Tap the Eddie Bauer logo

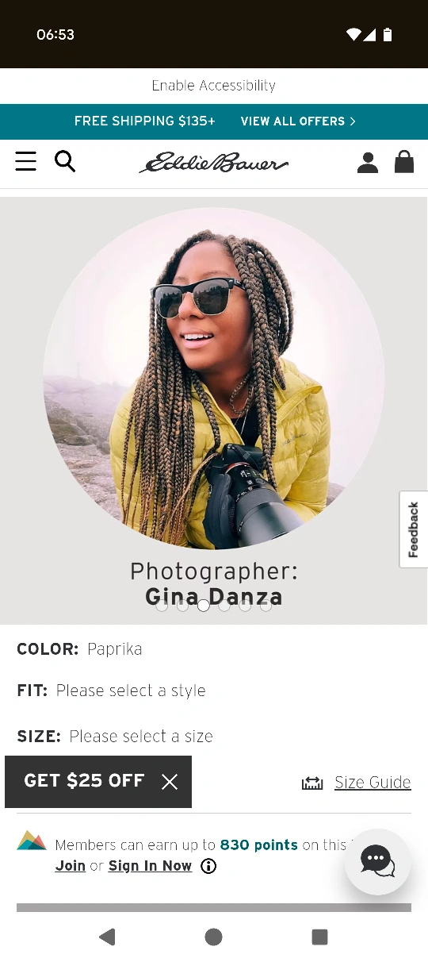tap(214, 163)
